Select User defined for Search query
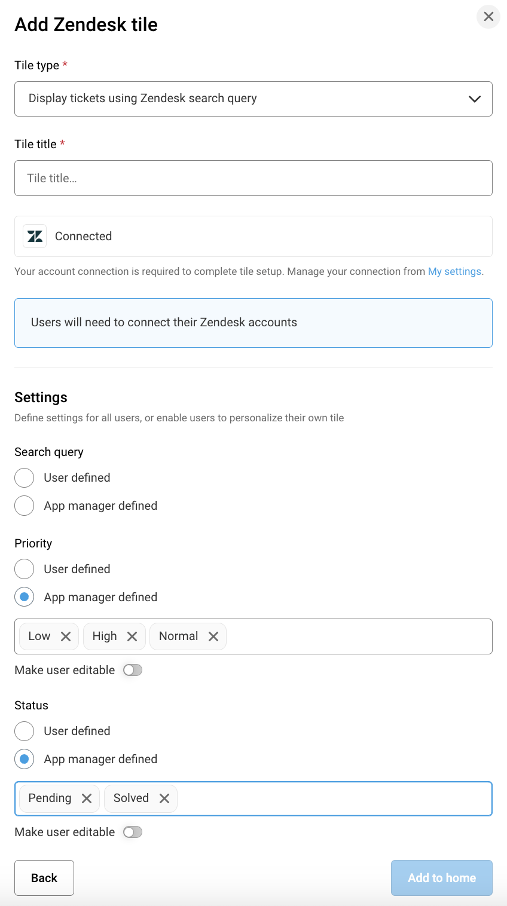Image resolution: width=507 pixels, height=906 pixels. pyautogui.click(x=25, y=478)
